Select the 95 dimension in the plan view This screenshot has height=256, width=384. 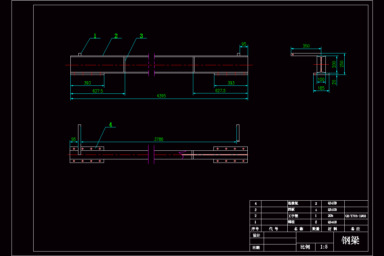pos(73,139)
